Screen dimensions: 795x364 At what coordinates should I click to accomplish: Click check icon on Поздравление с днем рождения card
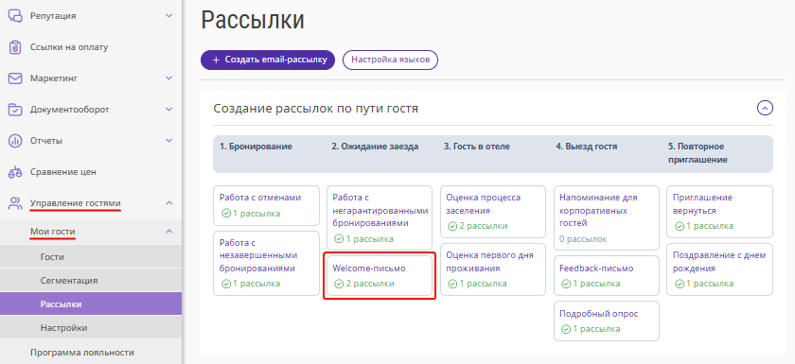pyautogui.click(x=680, y=284)
